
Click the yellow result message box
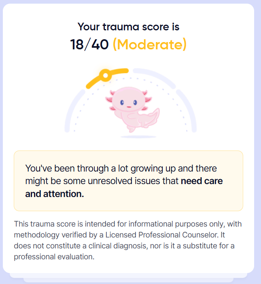(128, 181)
